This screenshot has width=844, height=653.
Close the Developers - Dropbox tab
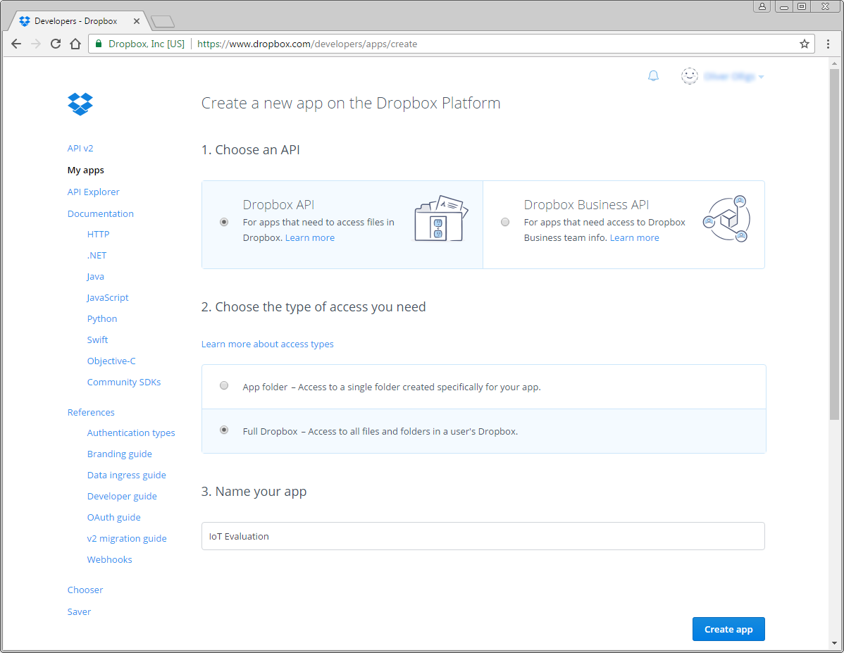tap(136, 21)
